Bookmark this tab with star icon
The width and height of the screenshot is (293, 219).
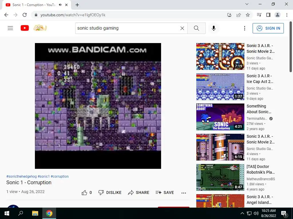[248, 15]
